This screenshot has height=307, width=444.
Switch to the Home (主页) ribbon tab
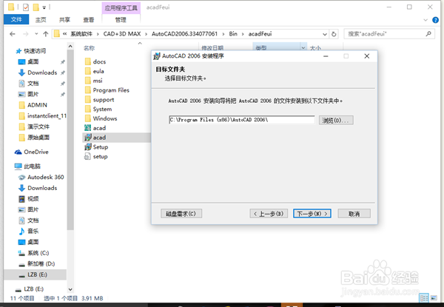41,19
